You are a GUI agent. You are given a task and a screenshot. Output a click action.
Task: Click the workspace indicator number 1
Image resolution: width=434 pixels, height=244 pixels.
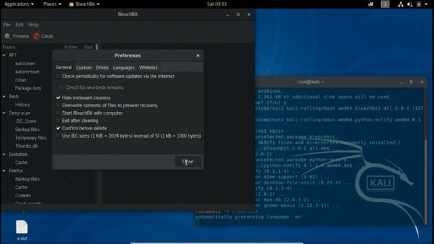click(385, 4)
